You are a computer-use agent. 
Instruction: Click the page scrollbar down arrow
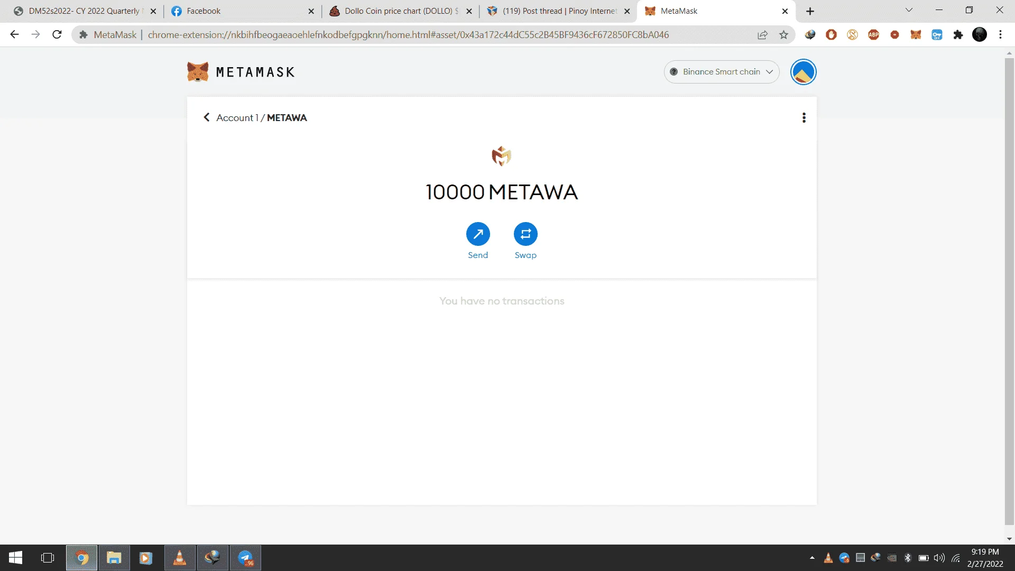(1009, 539)
